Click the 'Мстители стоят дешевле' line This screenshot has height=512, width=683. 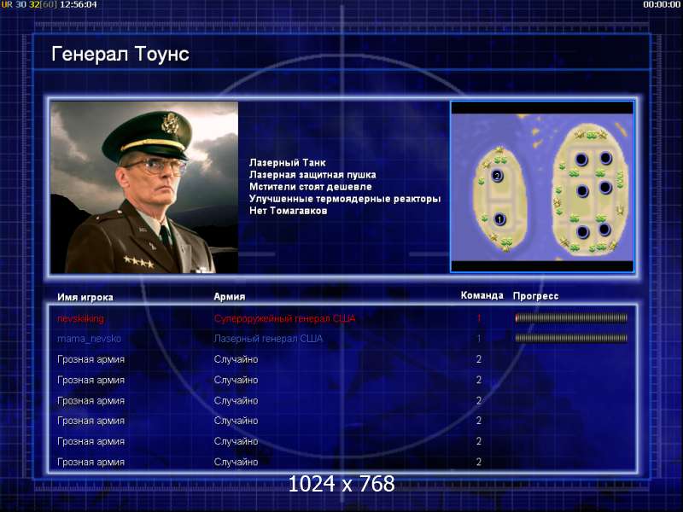pyautogui.click(x=311, y=187)
